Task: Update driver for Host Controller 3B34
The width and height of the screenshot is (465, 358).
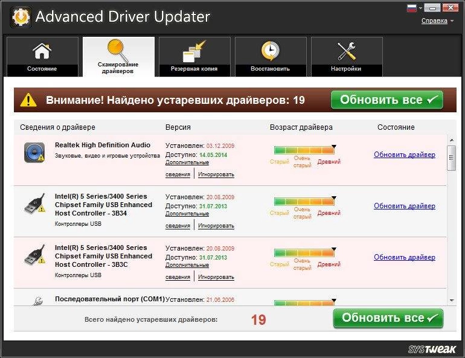Action: click(405, 206)
